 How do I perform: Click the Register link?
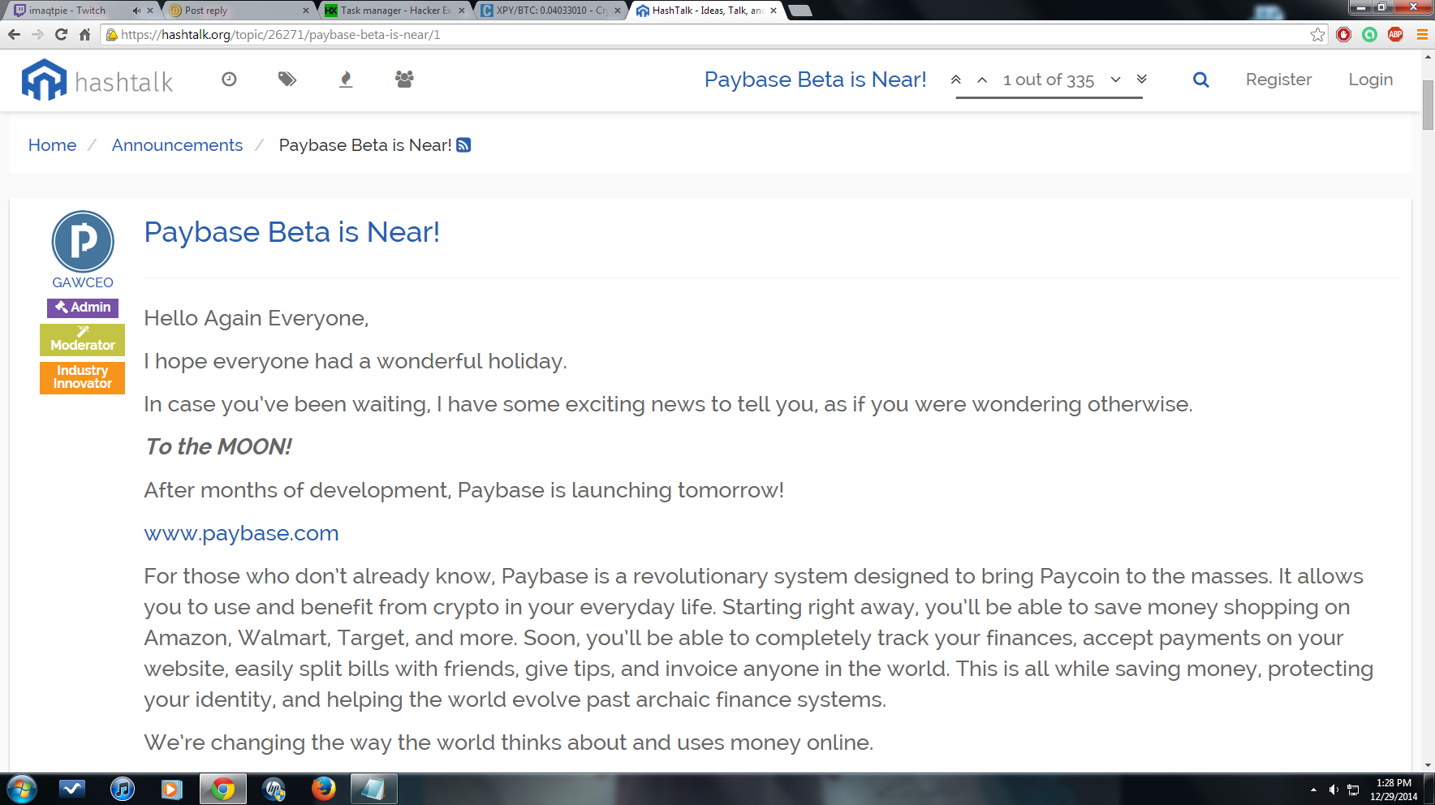[x=1278, y=80]
